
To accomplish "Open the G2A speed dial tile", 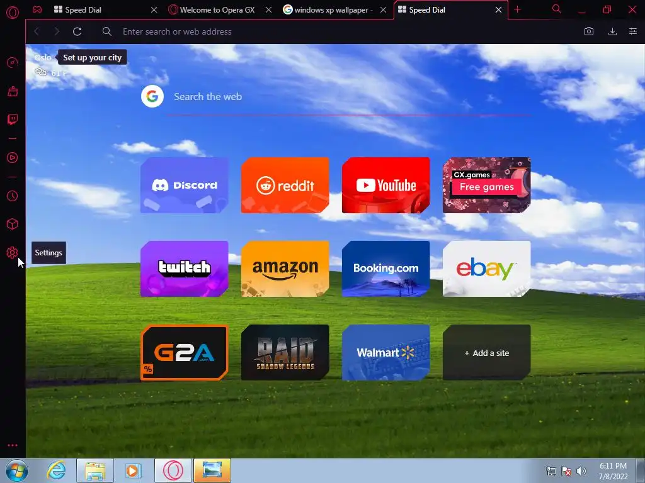I will tap(185, 352).
